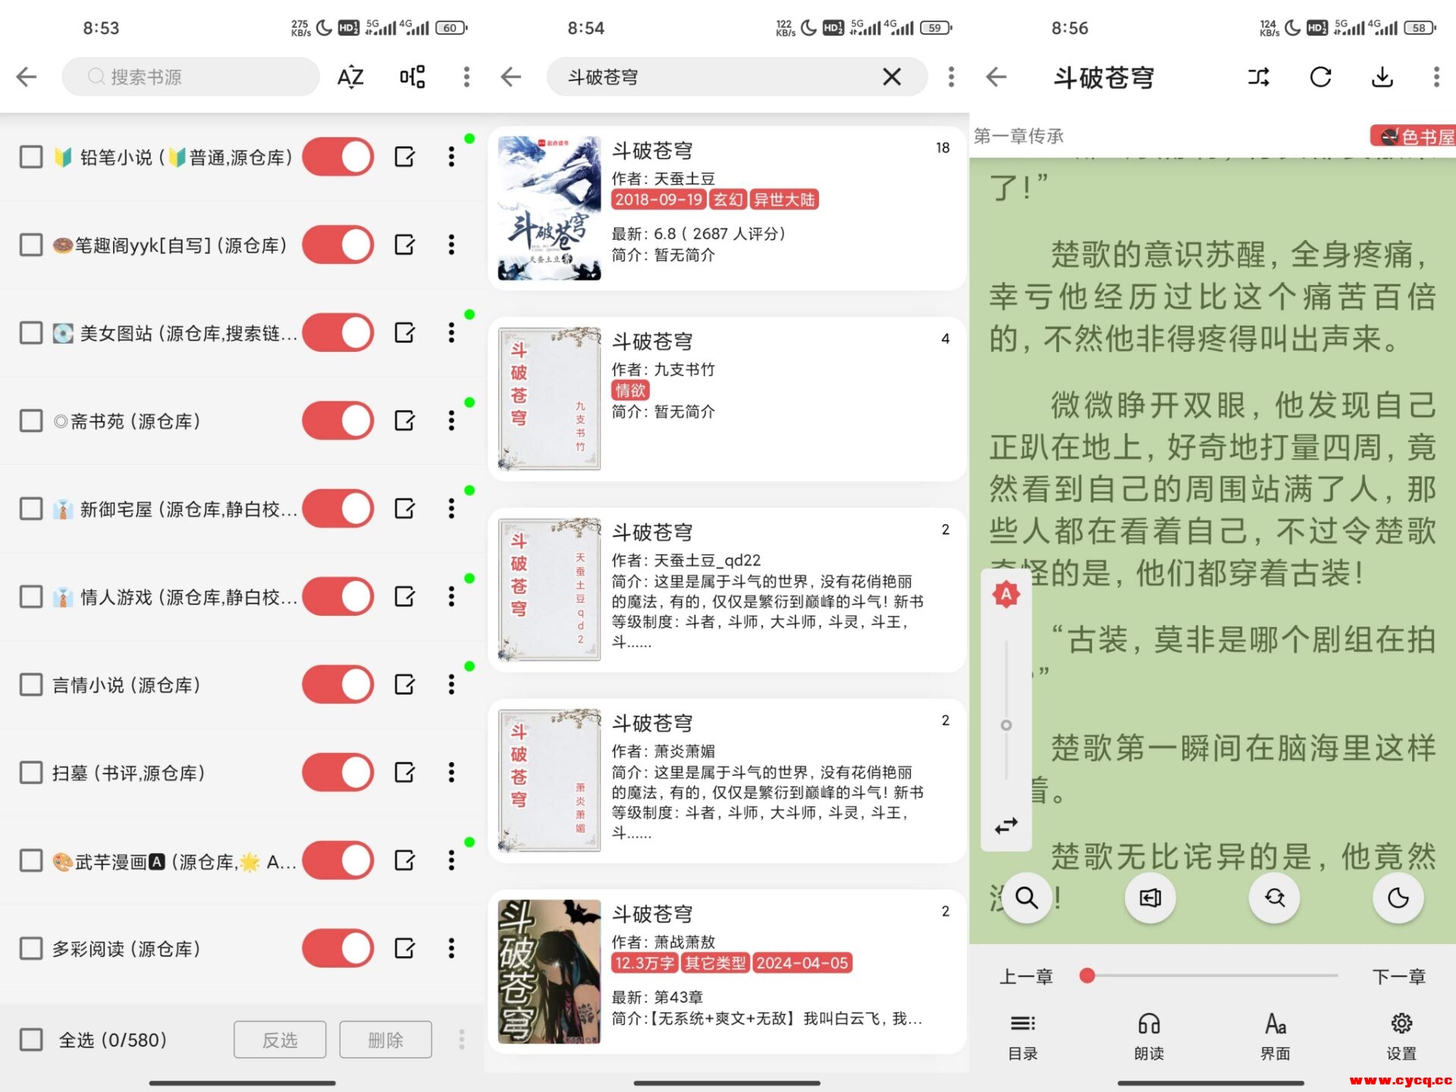Viewport: 1456px width, 1092px height.
Task: Check the 言情小说 source checkbox
Action: pyautogui.click(x=31, y=685)
